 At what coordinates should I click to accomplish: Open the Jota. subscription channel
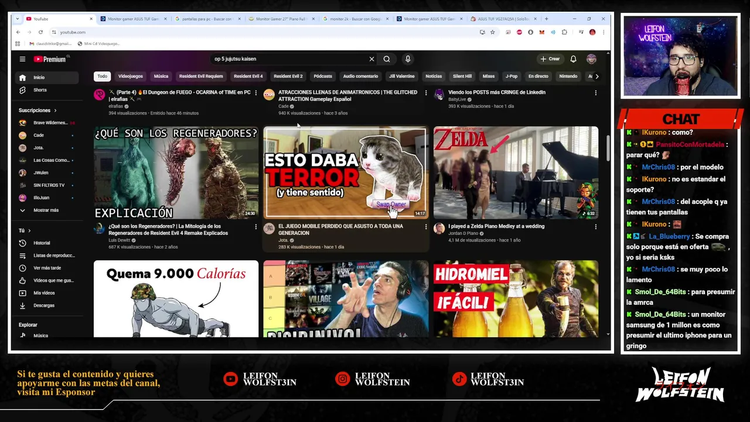click(47, 148)
